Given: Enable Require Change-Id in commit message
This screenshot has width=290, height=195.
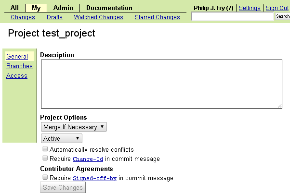Looking at the screenshot, I should click(x=45, y=158).
